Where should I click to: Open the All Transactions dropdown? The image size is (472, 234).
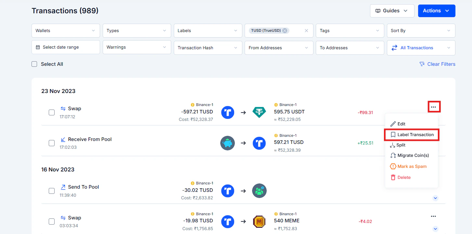click(x=421, y=48)
